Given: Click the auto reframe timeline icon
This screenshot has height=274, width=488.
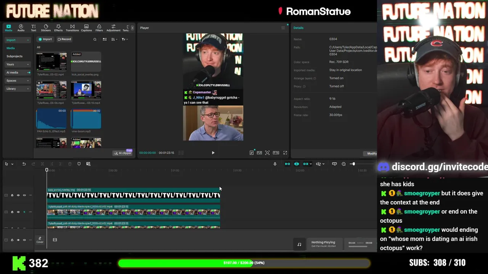Looking at the screenshot, I should tap(88, 164).
